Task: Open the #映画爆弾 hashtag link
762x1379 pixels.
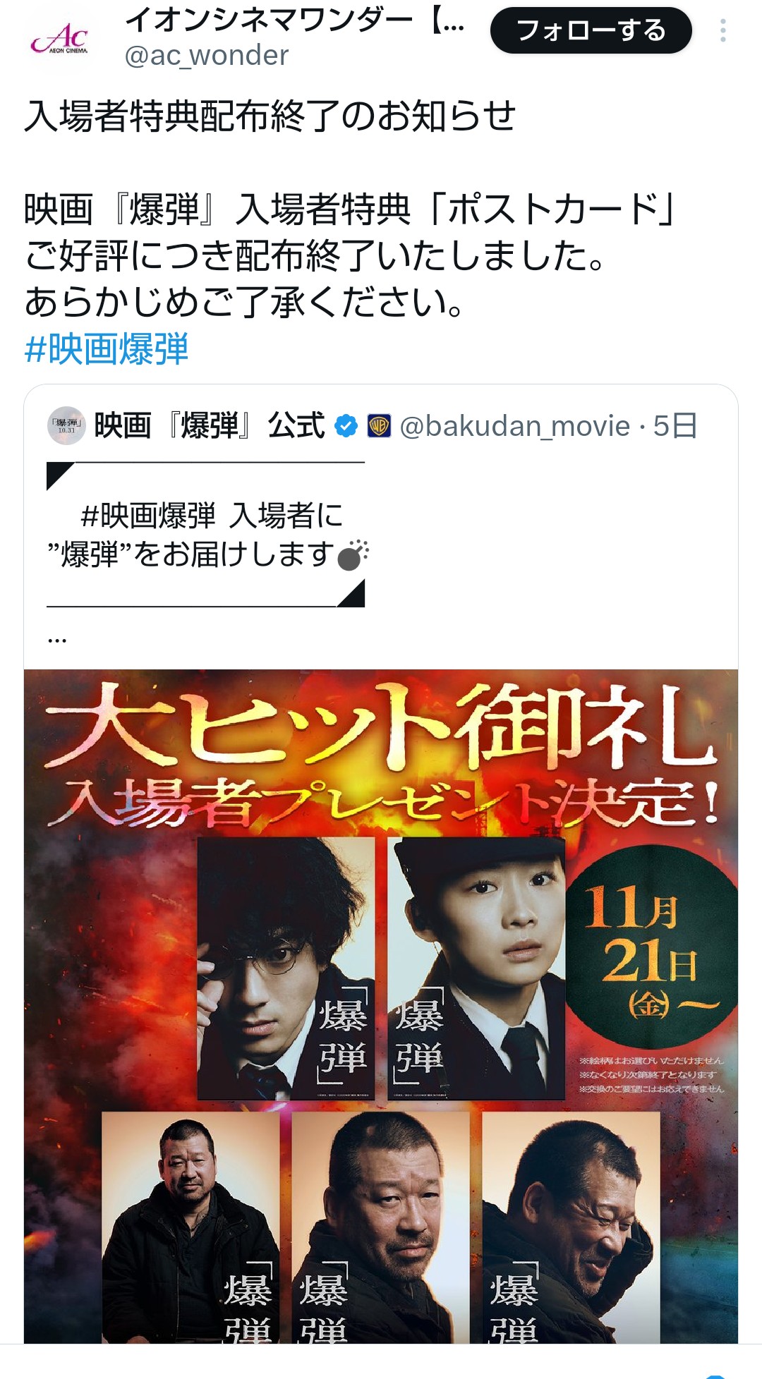Action: coord(107,348)
